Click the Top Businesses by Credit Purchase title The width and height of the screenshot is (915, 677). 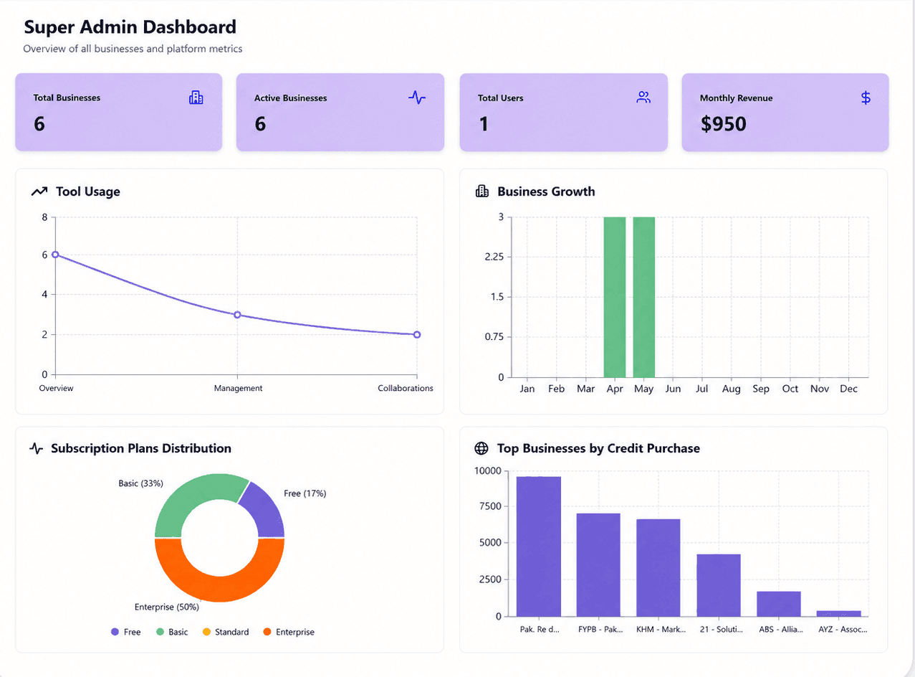point(598,448)
